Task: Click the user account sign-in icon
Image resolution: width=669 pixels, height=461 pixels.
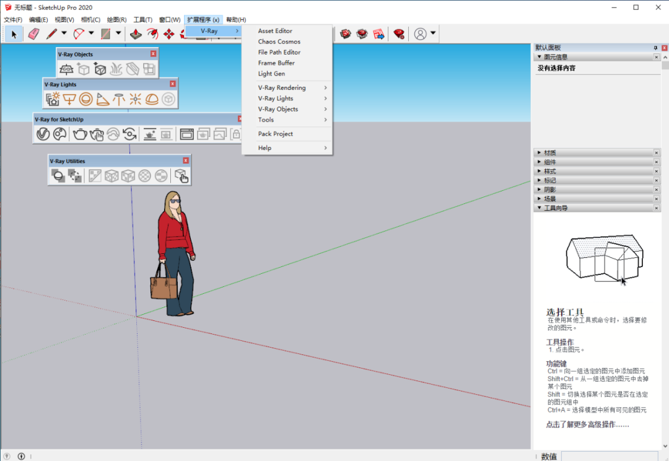Action: click(420, 34)
